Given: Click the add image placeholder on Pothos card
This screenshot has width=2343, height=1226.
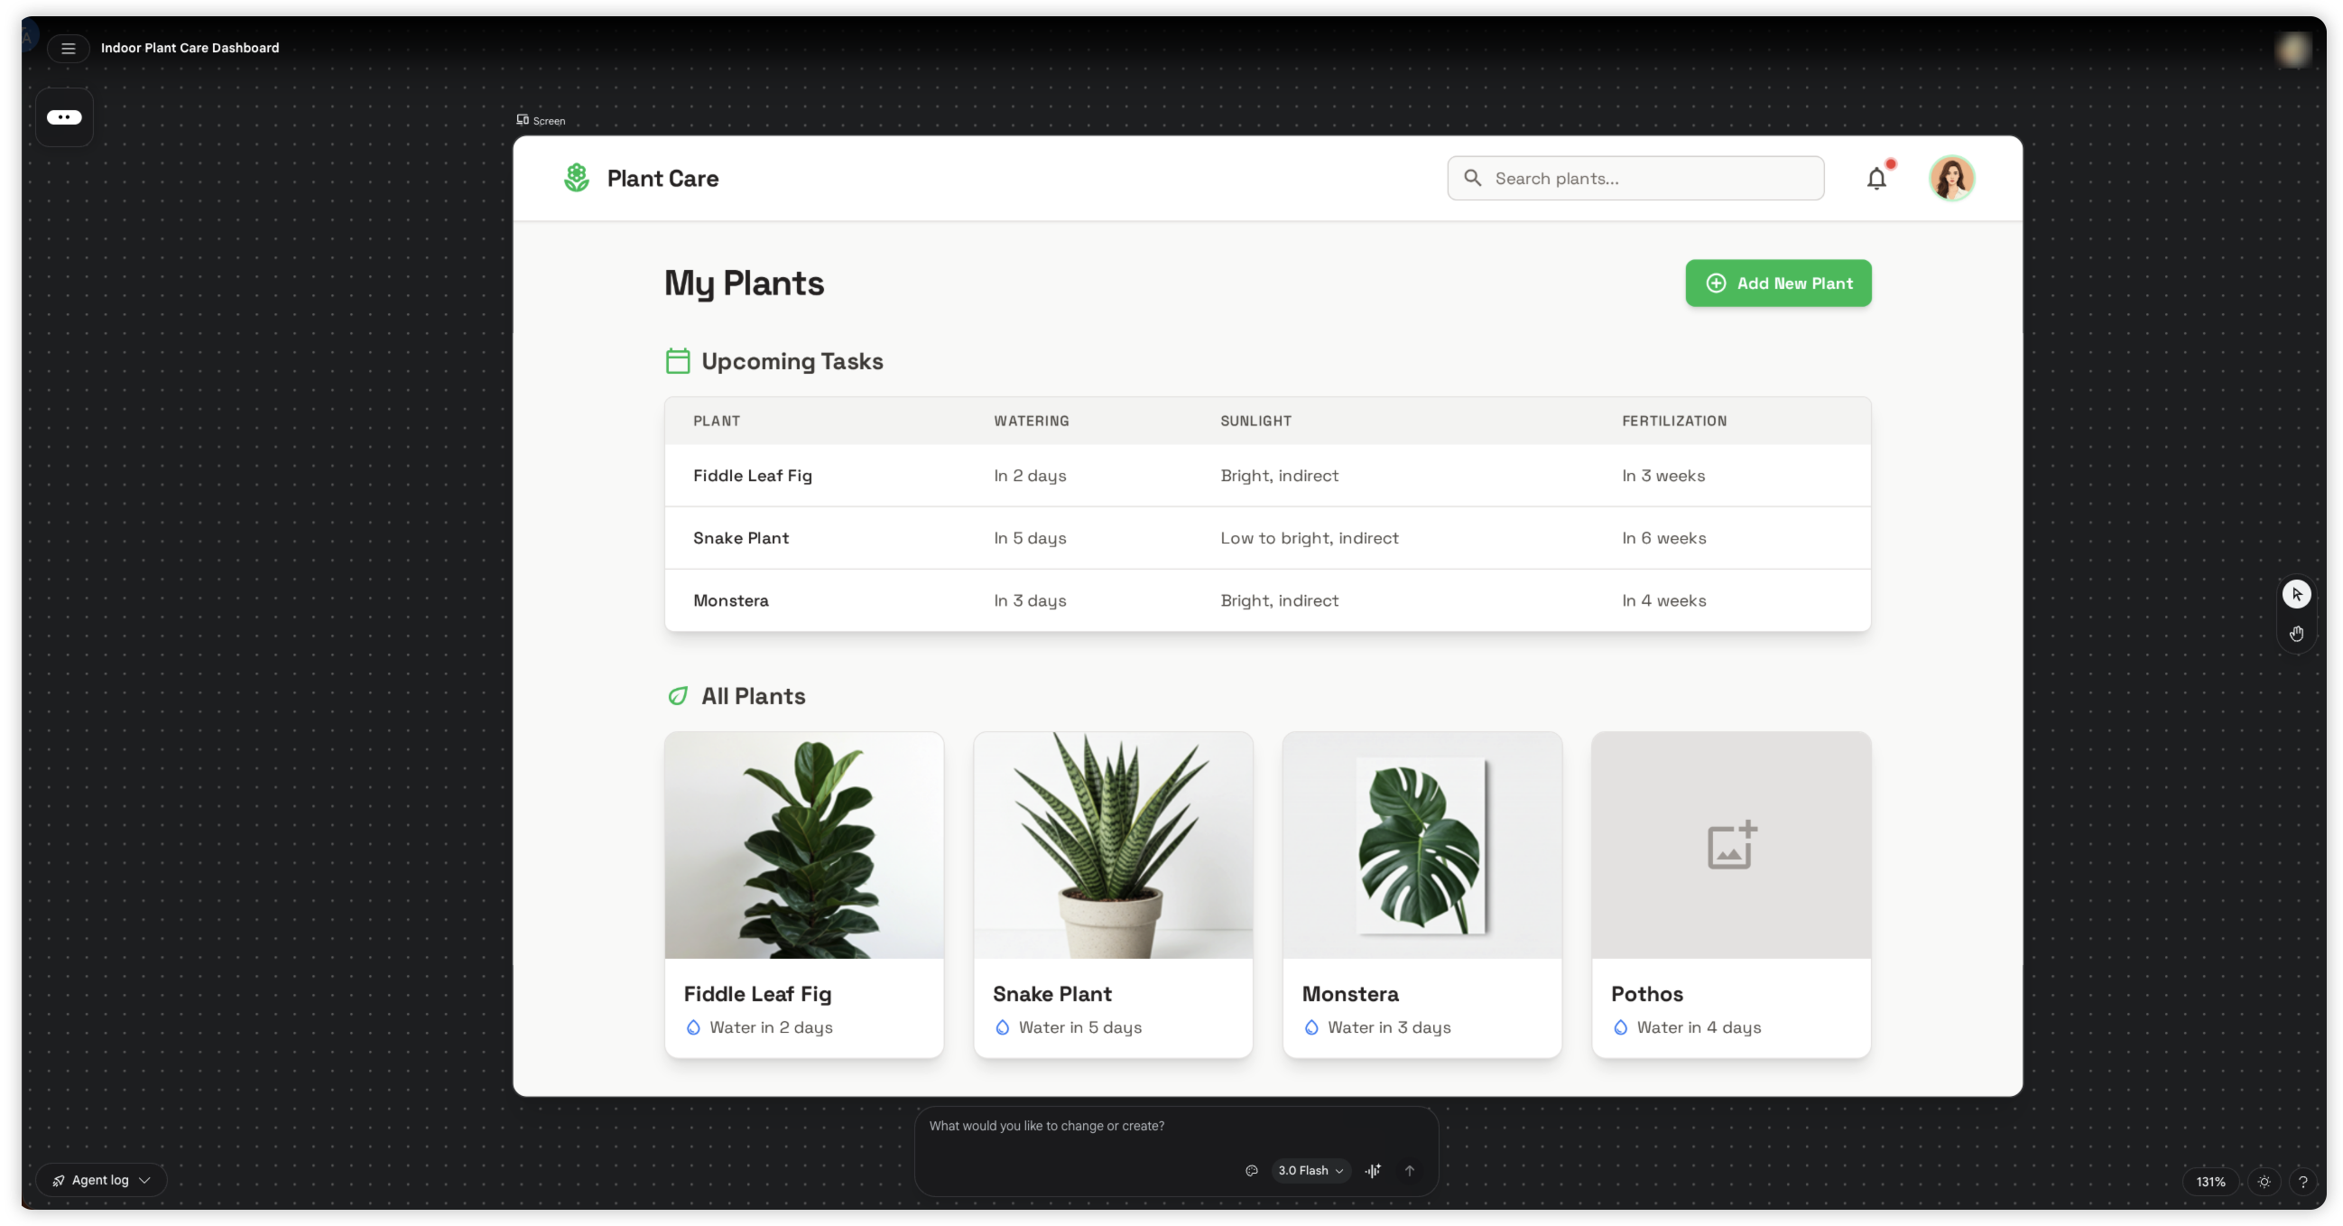Looking at the screenshot, I should [1731, 845].
